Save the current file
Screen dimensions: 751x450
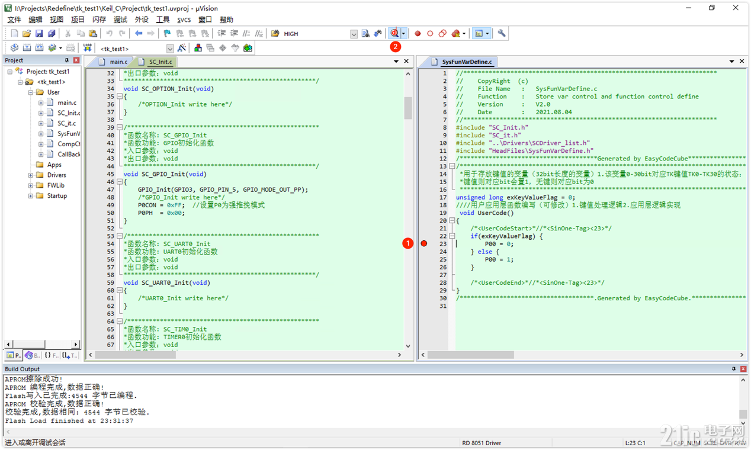[39, 34]
